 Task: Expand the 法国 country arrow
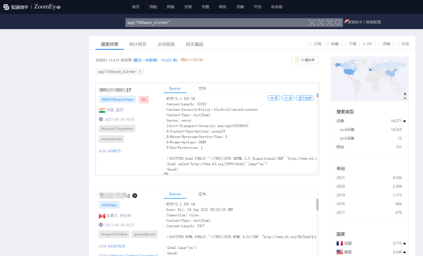click(404, 243)
